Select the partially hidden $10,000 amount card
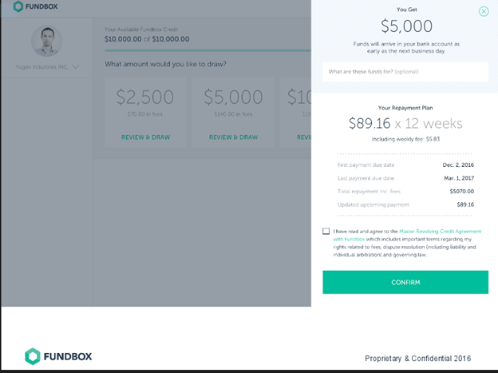This screenshot has width=498, height=373. pos(295,112)
